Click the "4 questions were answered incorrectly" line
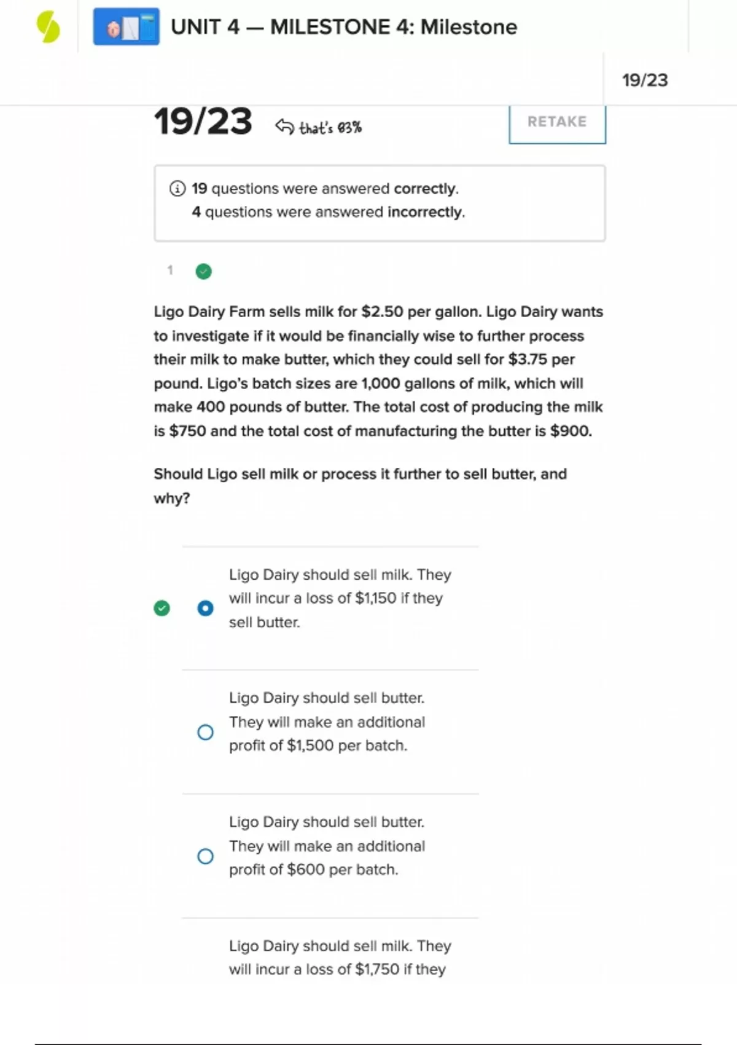Image resolution: width=737 pixels, height=1045 pixels. point(328,212)
